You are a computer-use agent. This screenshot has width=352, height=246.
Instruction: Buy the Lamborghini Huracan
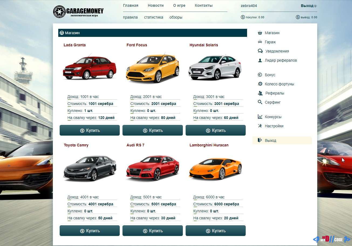click(x=216, y=231)
